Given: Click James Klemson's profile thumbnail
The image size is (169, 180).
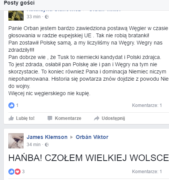Looking at the screenshot, I should 16,141.
